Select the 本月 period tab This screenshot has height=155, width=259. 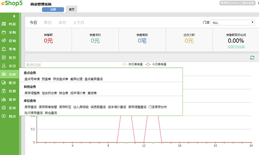(62, 22)
